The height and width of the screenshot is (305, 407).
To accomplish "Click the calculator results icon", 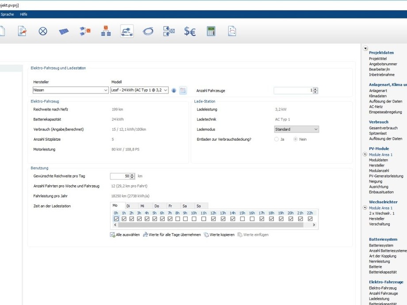I will click(x=211, y=31).
